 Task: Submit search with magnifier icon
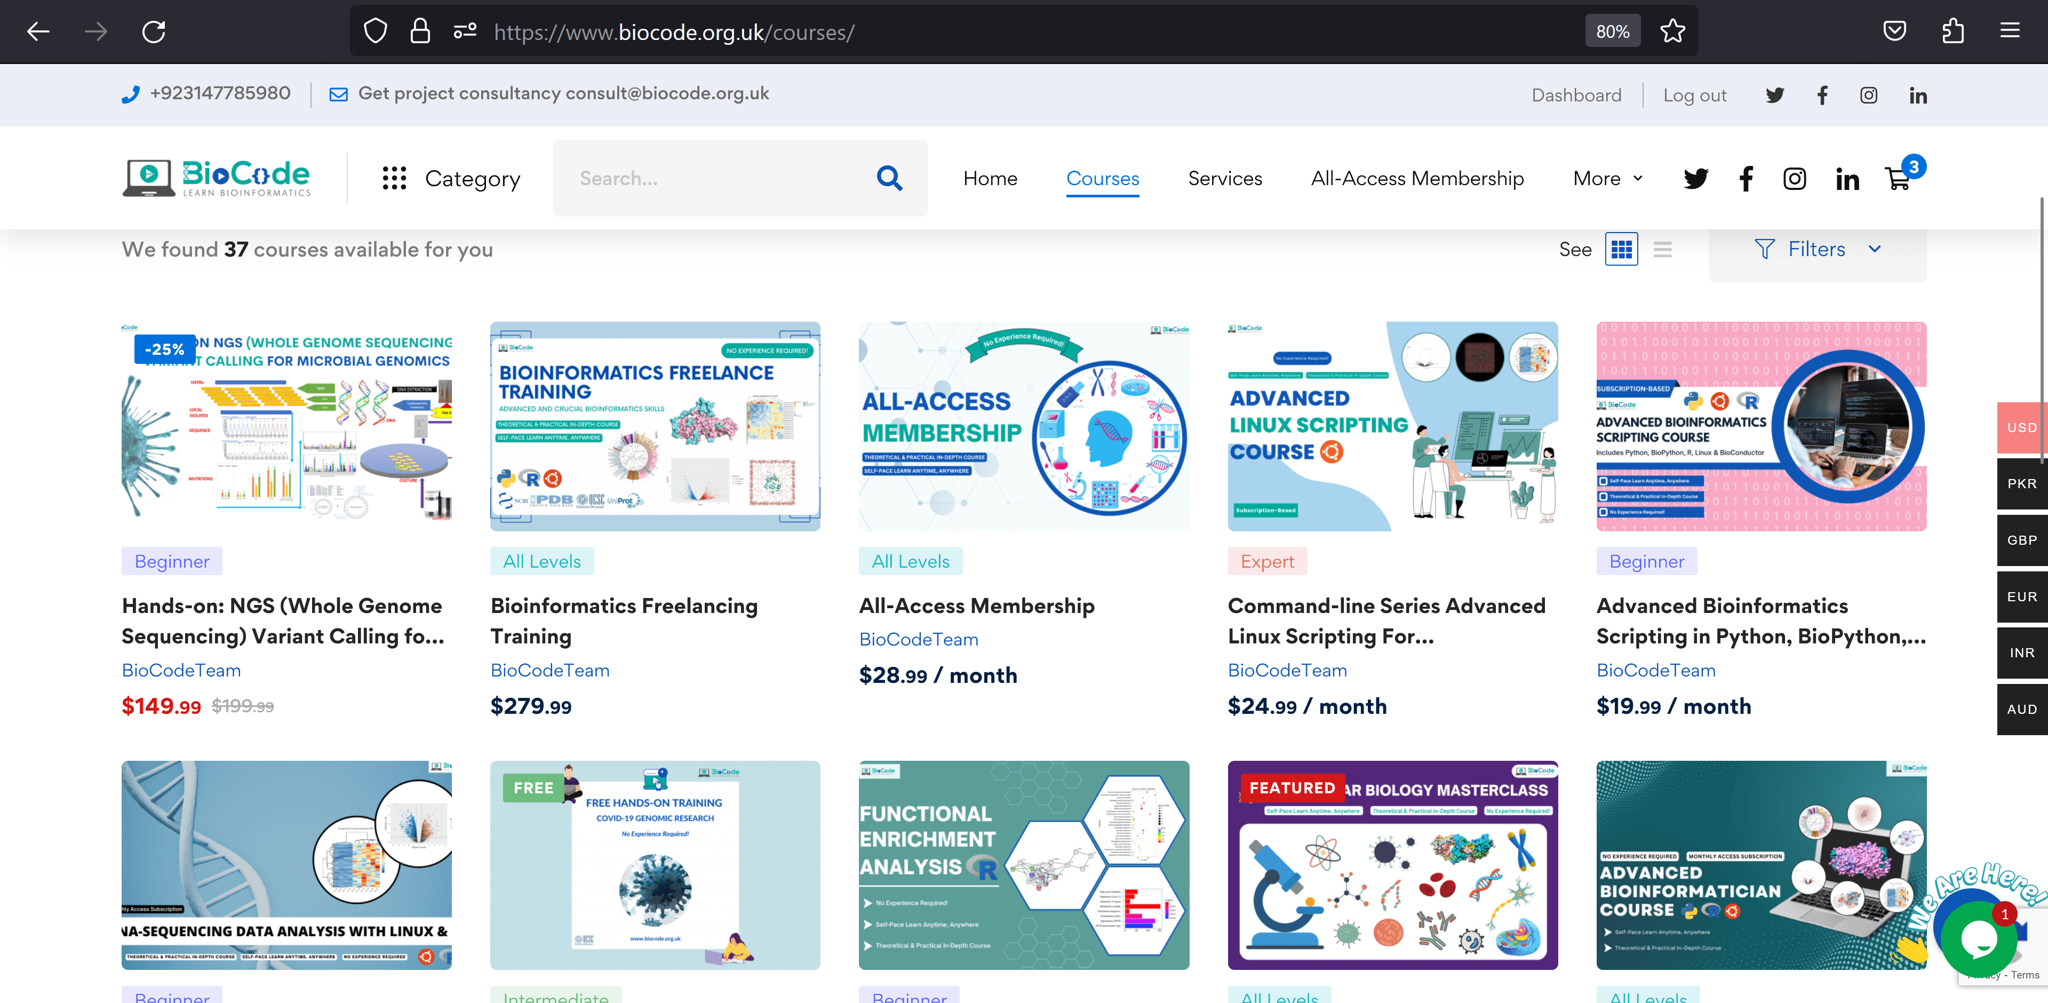point(889,178)
